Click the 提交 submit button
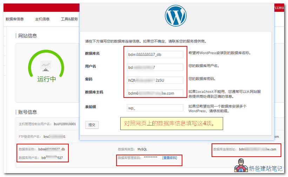Viewport: 288px width, 177px height. point(92,125)
